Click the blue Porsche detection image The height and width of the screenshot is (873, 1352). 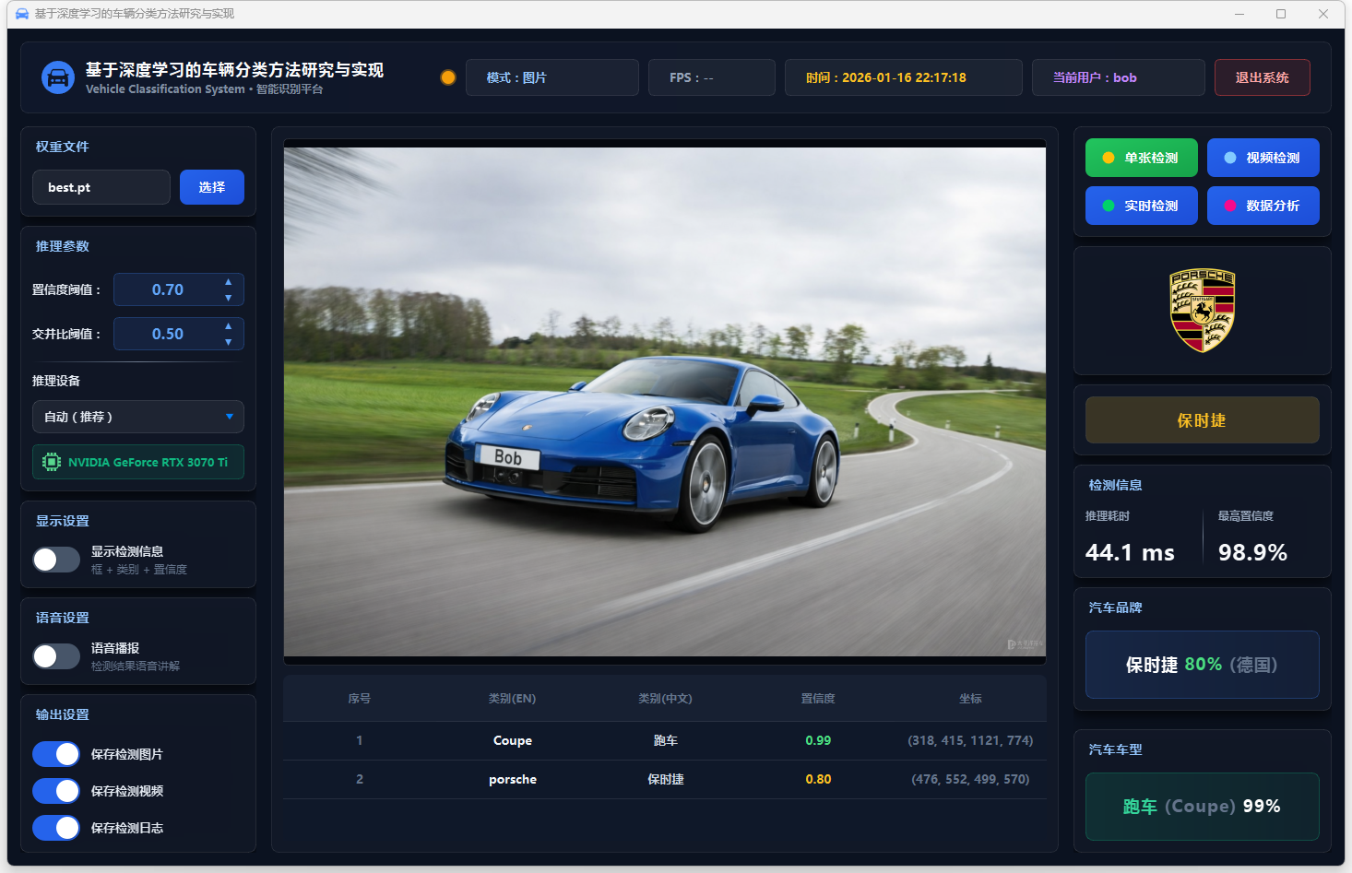click(x=665, y=402)
